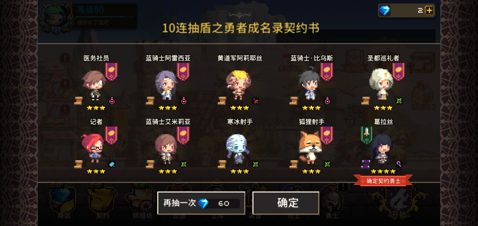478x226 pixels.
Task: Tap the blue hammer class icon of 记者
Action: click(112, 164)
